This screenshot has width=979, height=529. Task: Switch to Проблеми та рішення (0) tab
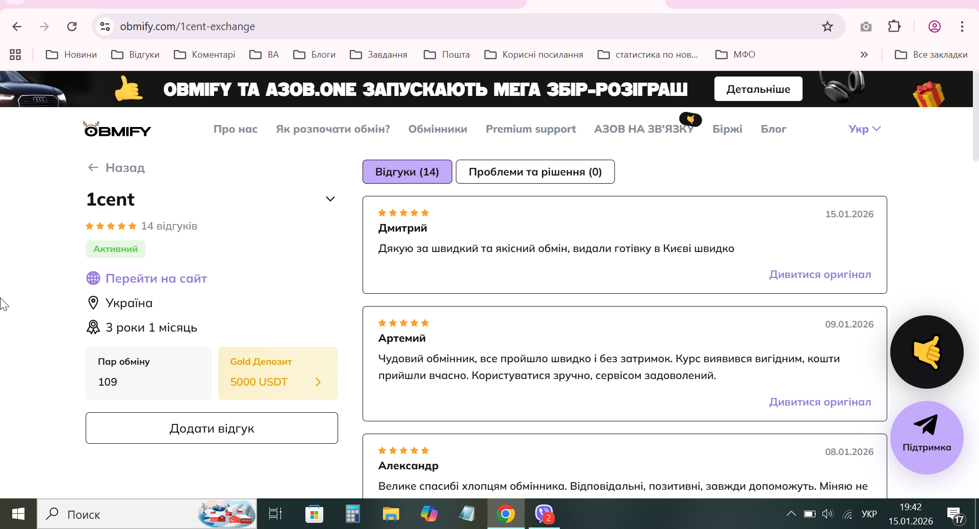535,171
